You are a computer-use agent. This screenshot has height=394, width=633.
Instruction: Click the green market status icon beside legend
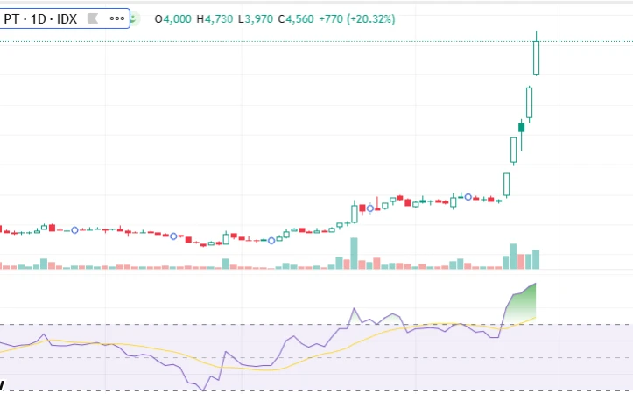tap(134, 18)
